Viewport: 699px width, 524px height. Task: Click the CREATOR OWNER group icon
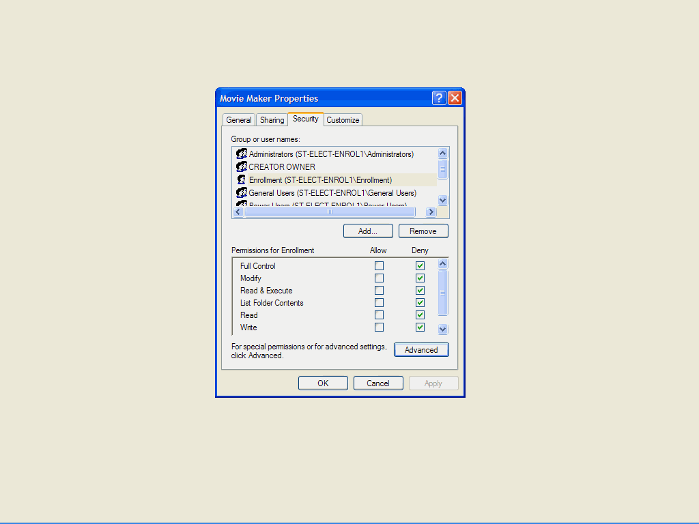241,166
